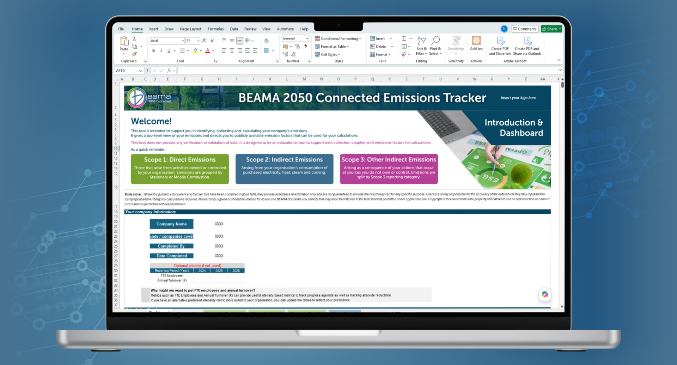Viewport: 677px width, 365px height.
Task: Toggle Align Left
Action: [x=224, y=50]
